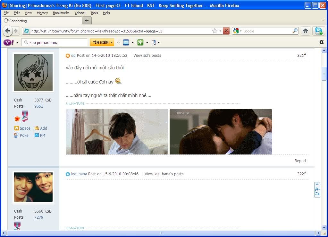Click the vertical scrollbar down arrow
Screen dimensions: 328x237
[x=324, y=227]
